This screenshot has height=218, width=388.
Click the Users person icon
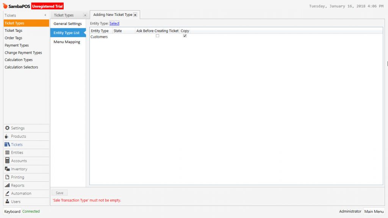[x=7, y=201]
